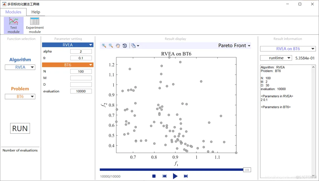Screen dimensions: 319x181
Task: Open the Help menu
Action: click(36, 12)
